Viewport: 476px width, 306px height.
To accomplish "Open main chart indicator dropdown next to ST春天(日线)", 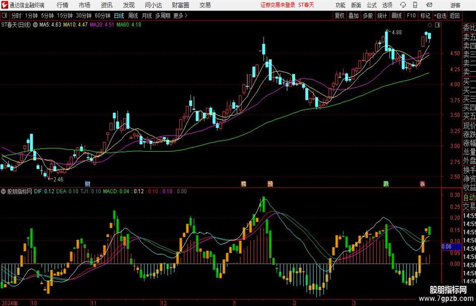I will (35, 25).
